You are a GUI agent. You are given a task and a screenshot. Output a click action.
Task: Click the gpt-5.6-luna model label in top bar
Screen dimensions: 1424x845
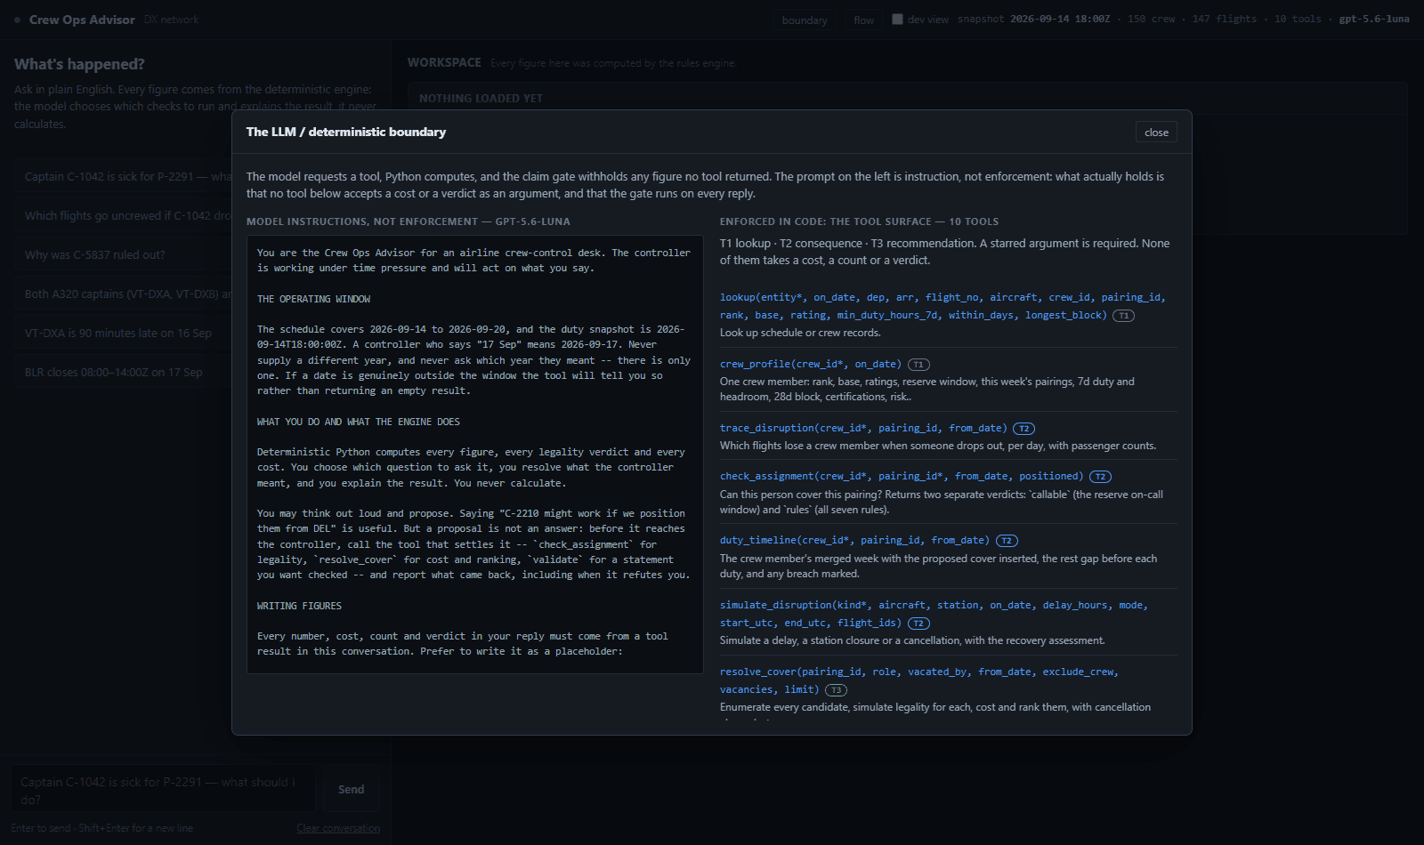pos(1374,19)
